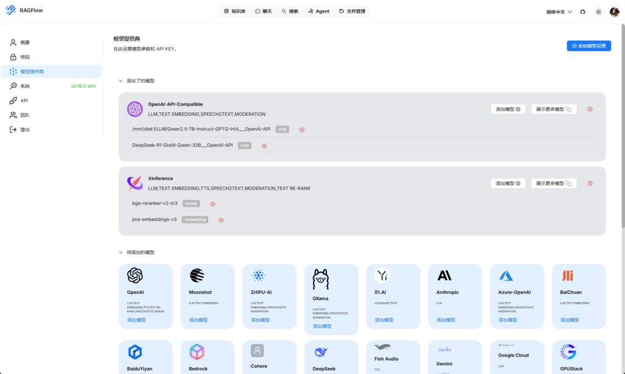Image resolution: width=625 pixels, height=374 pixels.
Task: Open the 文件管理 tab
Action: tap(352, 11)
